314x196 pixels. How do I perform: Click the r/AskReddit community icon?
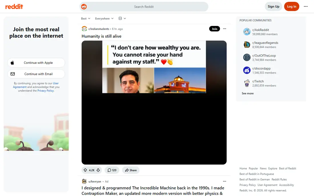click(x=247, y=32)
